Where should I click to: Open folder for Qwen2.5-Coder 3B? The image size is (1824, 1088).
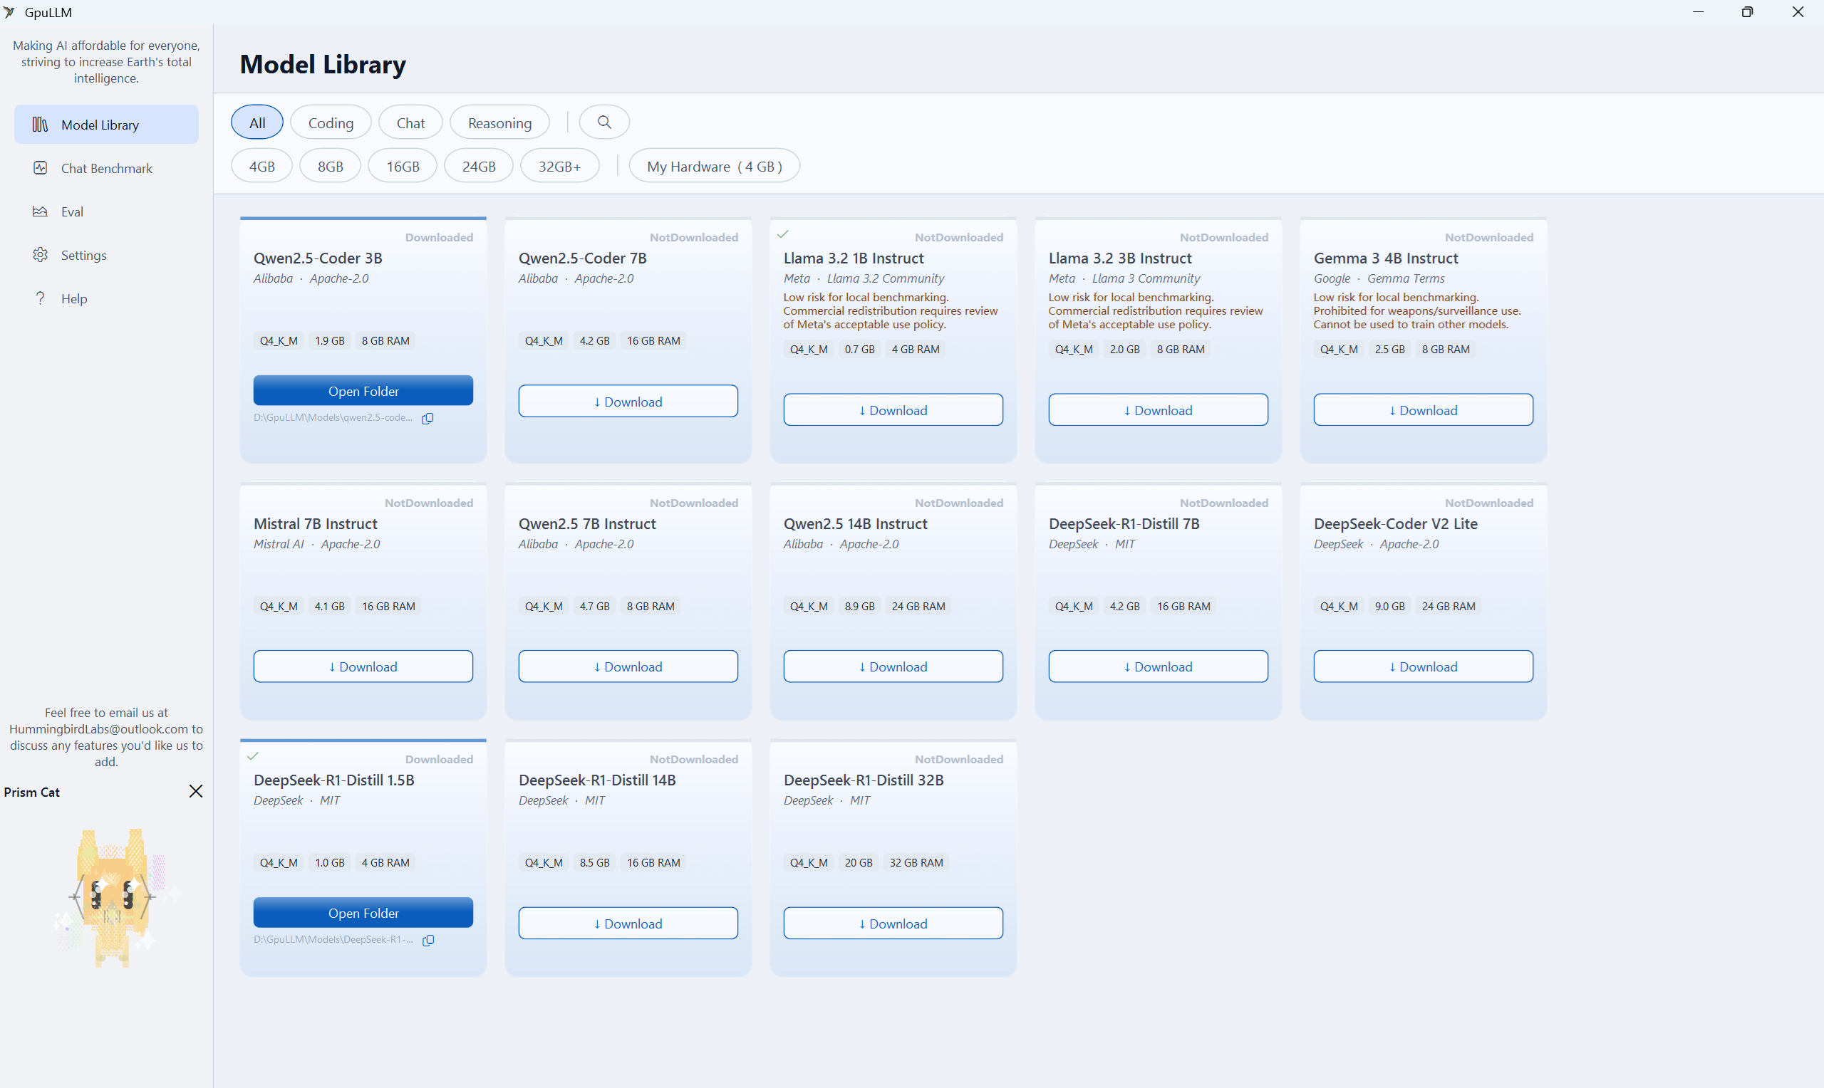pos(363,391)
